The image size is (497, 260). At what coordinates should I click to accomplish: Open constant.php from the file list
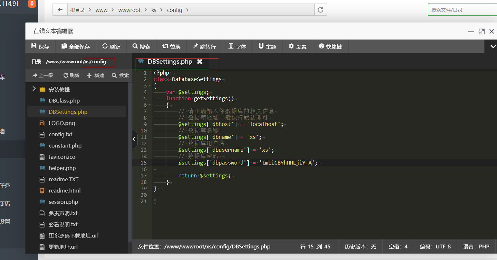[x=65, y=146]
